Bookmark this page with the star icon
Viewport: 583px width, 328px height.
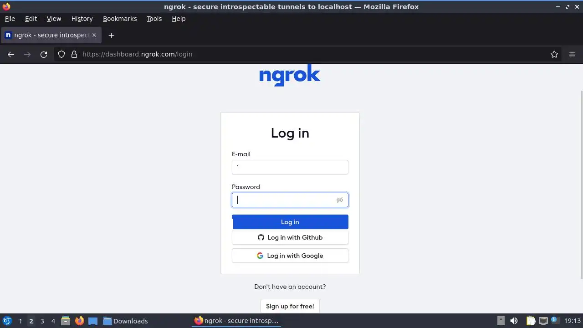point(554,54)
